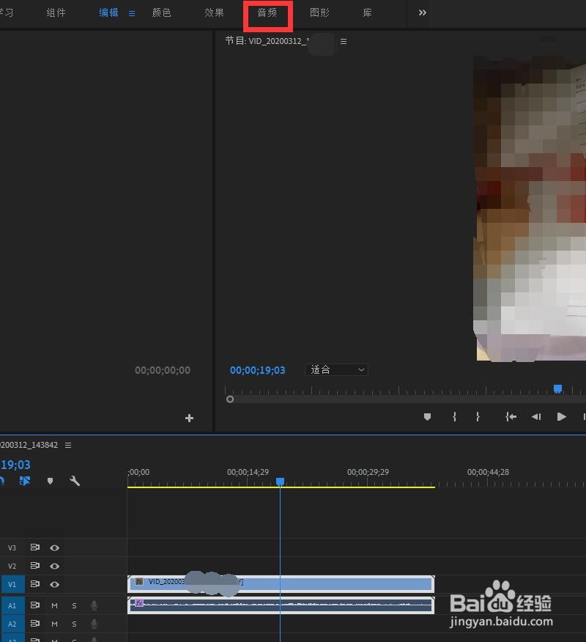The width and height of the screenshot is (586, 642).
Task: Select the audio clip on A1
Action: click(281, 605)
